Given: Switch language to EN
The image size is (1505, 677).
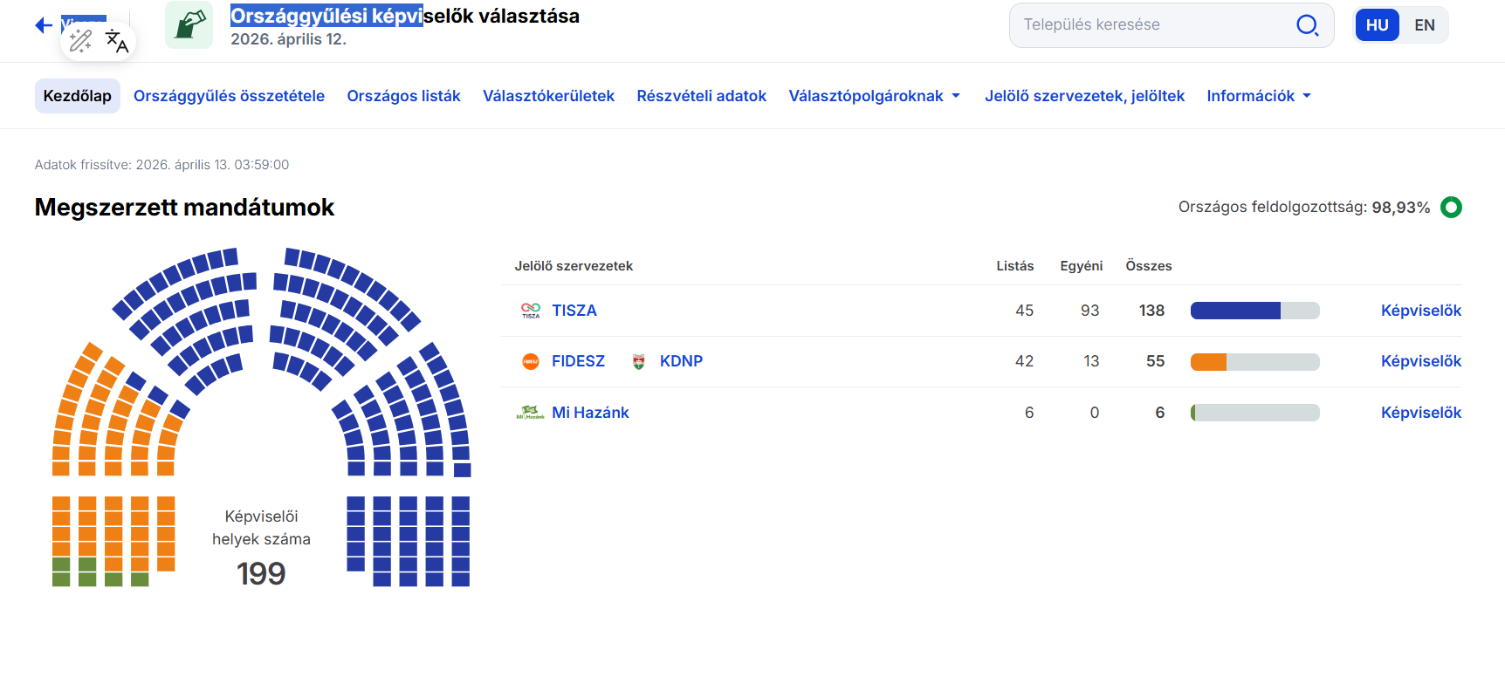Looking at the screenshot, I should click(x=1424, y=25).
